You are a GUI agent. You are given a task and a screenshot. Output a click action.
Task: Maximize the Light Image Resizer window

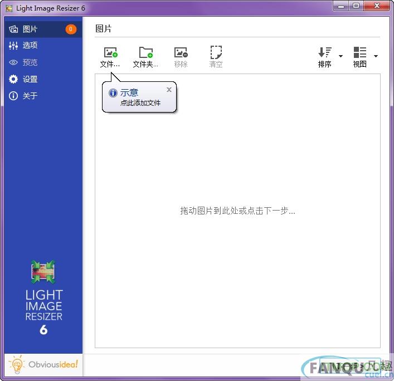[356, 6]
